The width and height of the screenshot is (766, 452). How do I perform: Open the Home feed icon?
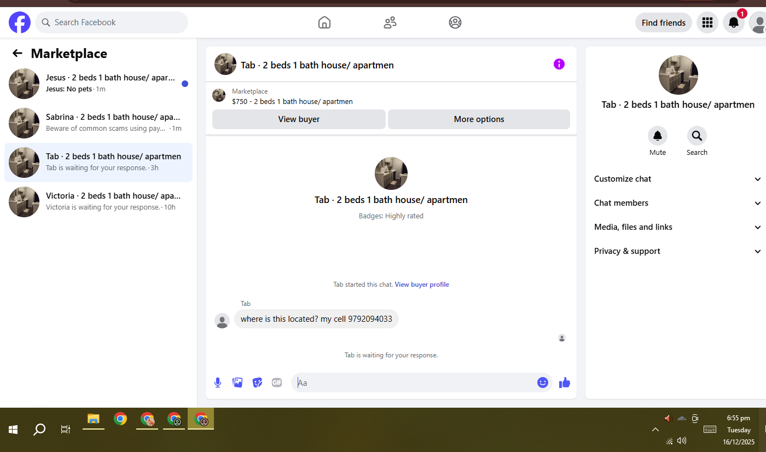pos(324,22)
